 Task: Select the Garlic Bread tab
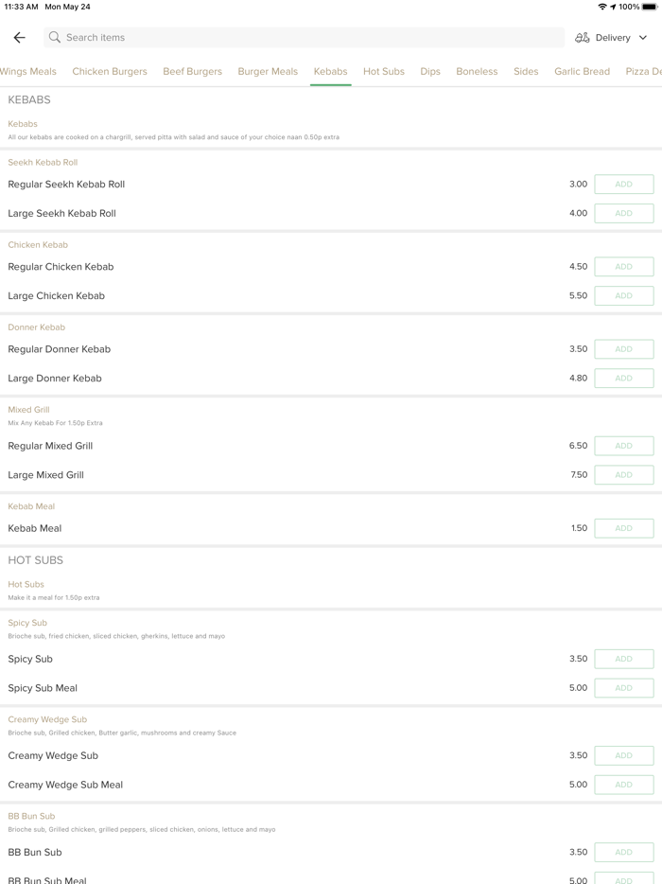[x=582, y=71]
